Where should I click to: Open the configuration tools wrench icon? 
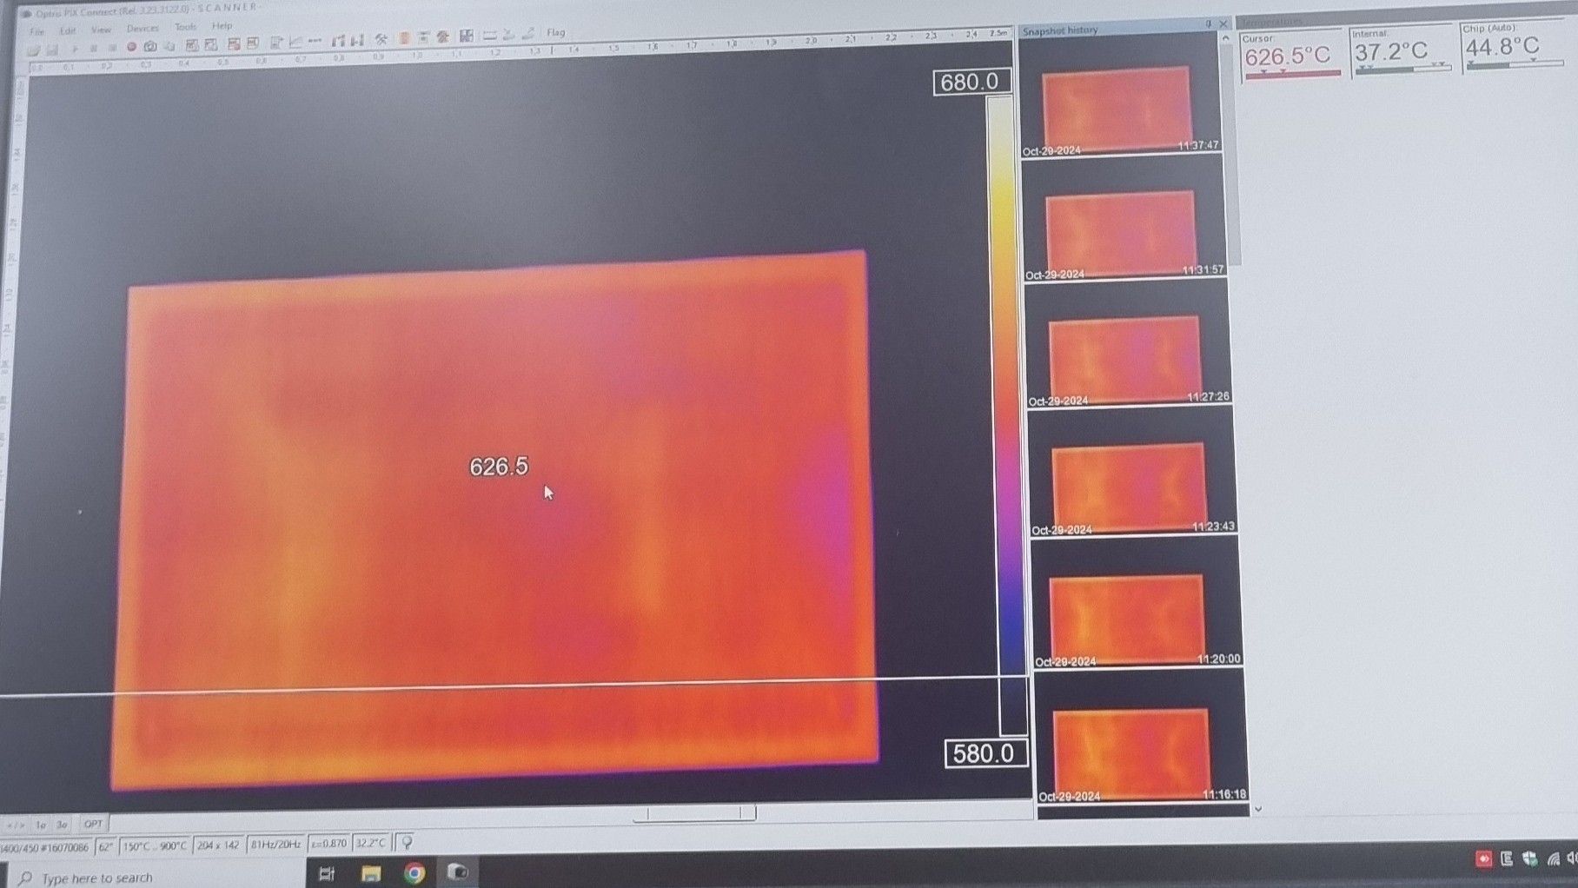(x=381, y=39)
